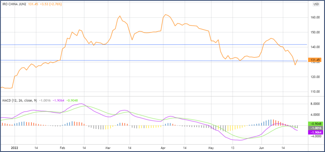Viewport: 325px width, 152px height.
Task: Click the 8.0000 MACD axis label
Action: tap(315, 105)
